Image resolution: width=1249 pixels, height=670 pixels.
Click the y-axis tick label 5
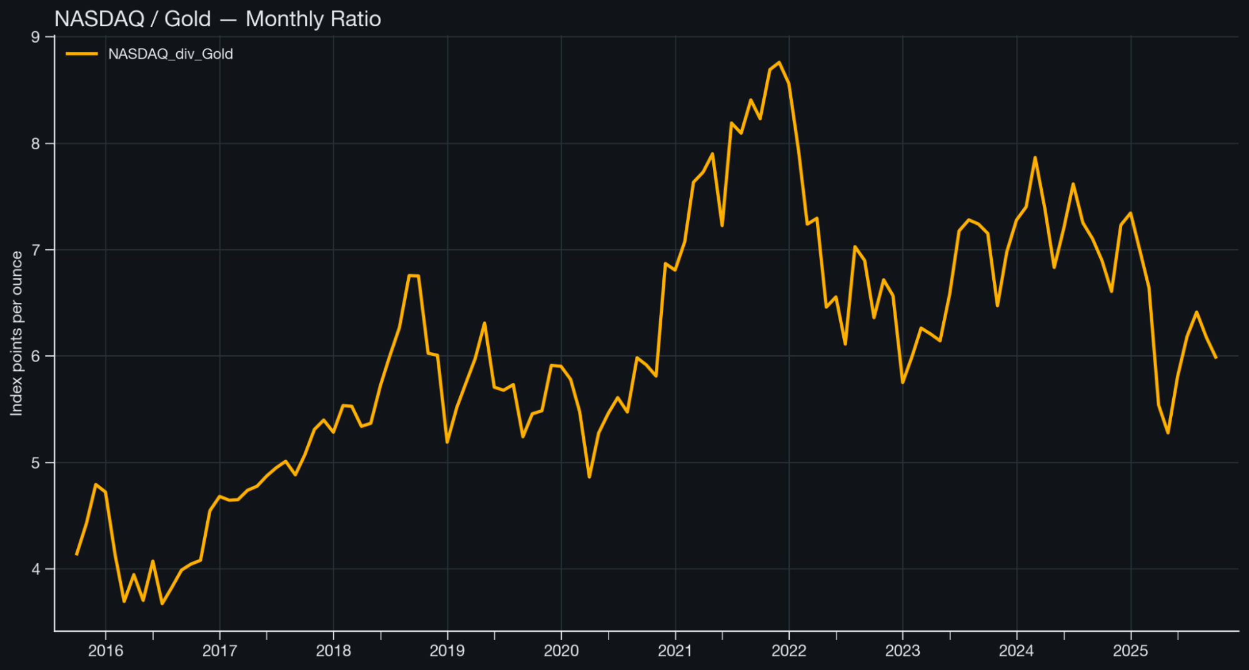pyautogui.click(x=35, y=463)
